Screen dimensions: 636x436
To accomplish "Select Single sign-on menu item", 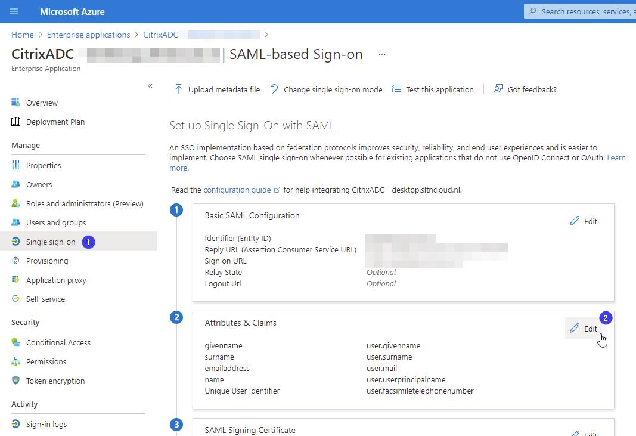I will [x=51, y=242].
